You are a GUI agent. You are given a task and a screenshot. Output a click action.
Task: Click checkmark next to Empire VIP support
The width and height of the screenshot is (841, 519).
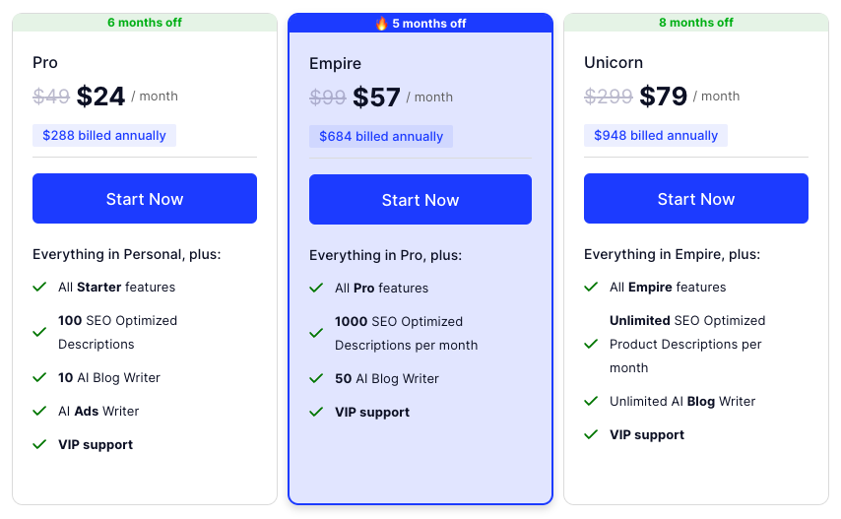point(316,412)
